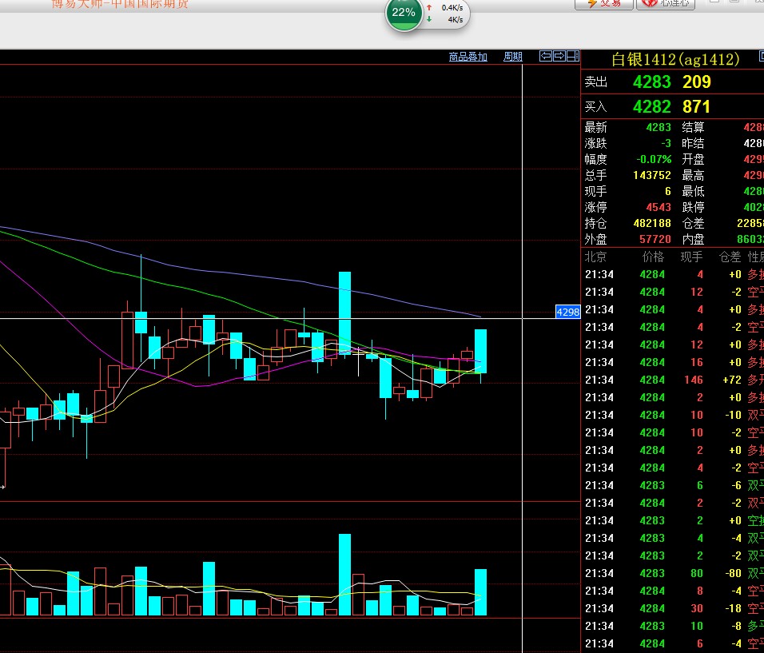Click the 现手 volume column header
This screenshot has width=764, height=653.
click(x=690, y=257)
